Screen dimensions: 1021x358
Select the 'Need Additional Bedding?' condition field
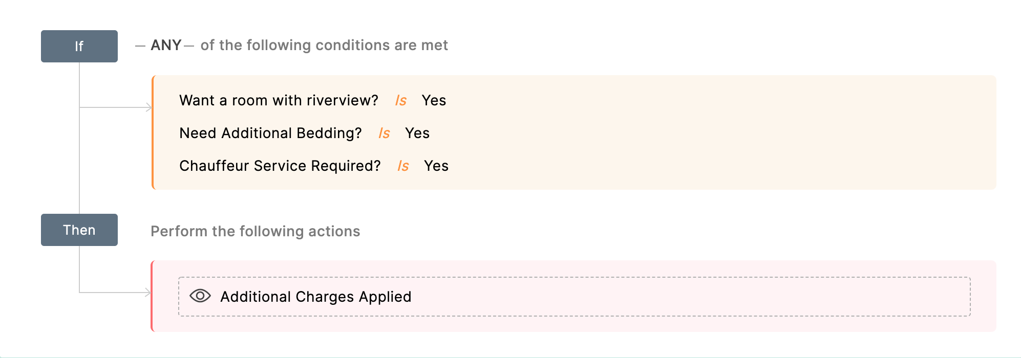270,133
